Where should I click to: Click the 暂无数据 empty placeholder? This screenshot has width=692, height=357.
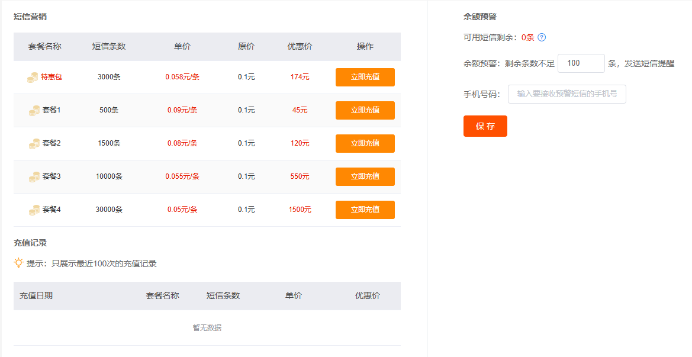pyautogui.click(x=207, y=328)
